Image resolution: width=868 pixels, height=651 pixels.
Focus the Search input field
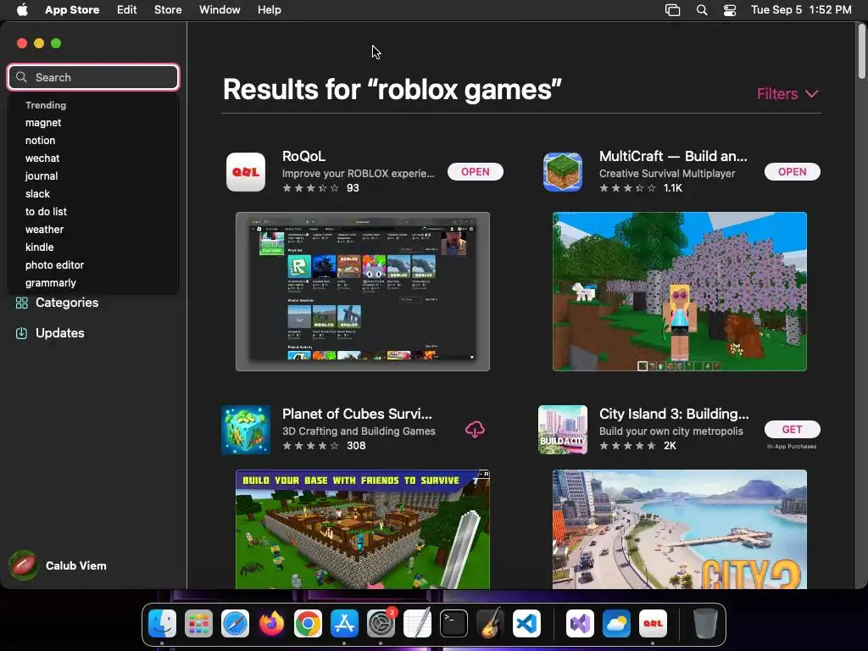pos(93,77)
